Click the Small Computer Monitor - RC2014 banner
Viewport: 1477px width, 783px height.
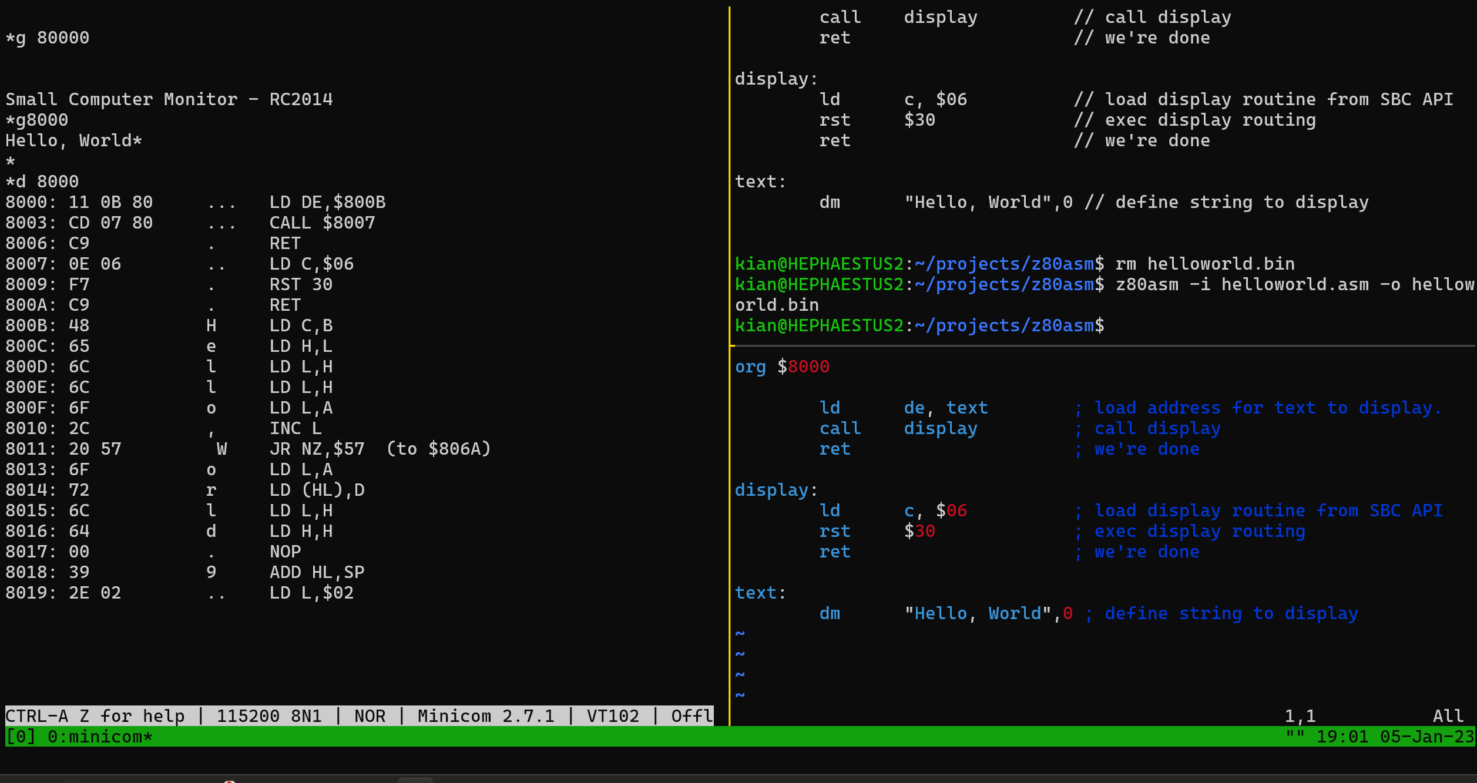(169, 99)
